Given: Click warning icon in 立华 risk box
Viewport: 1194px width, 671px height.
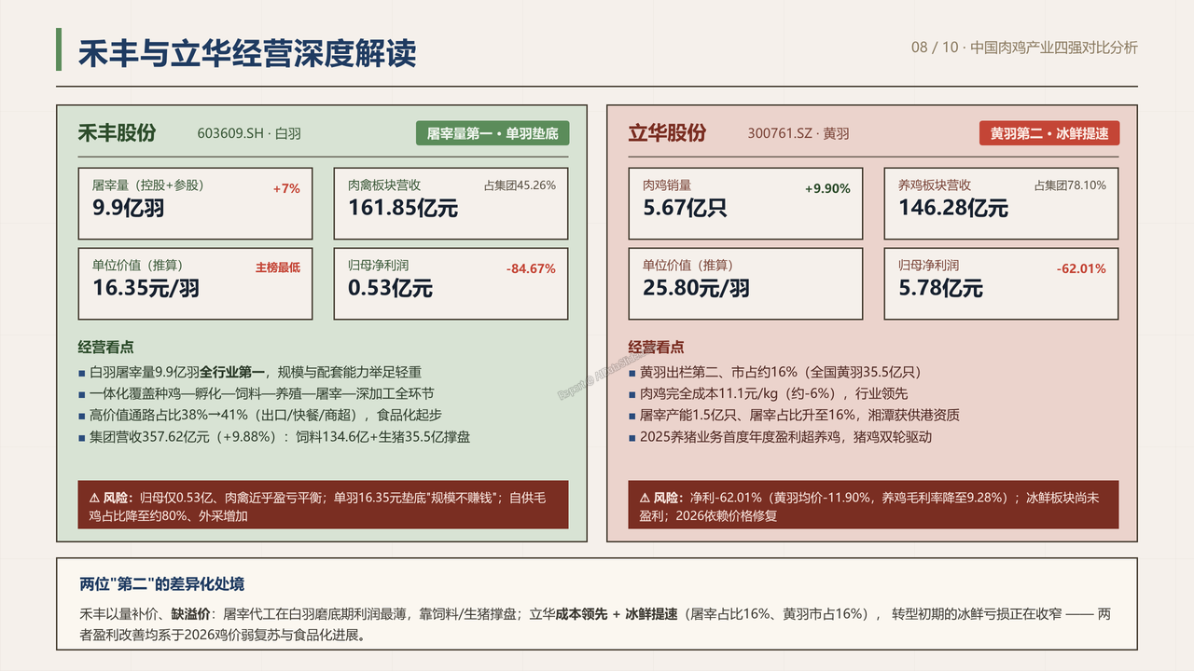Looking at the screenshot, I should pos(645,497).
